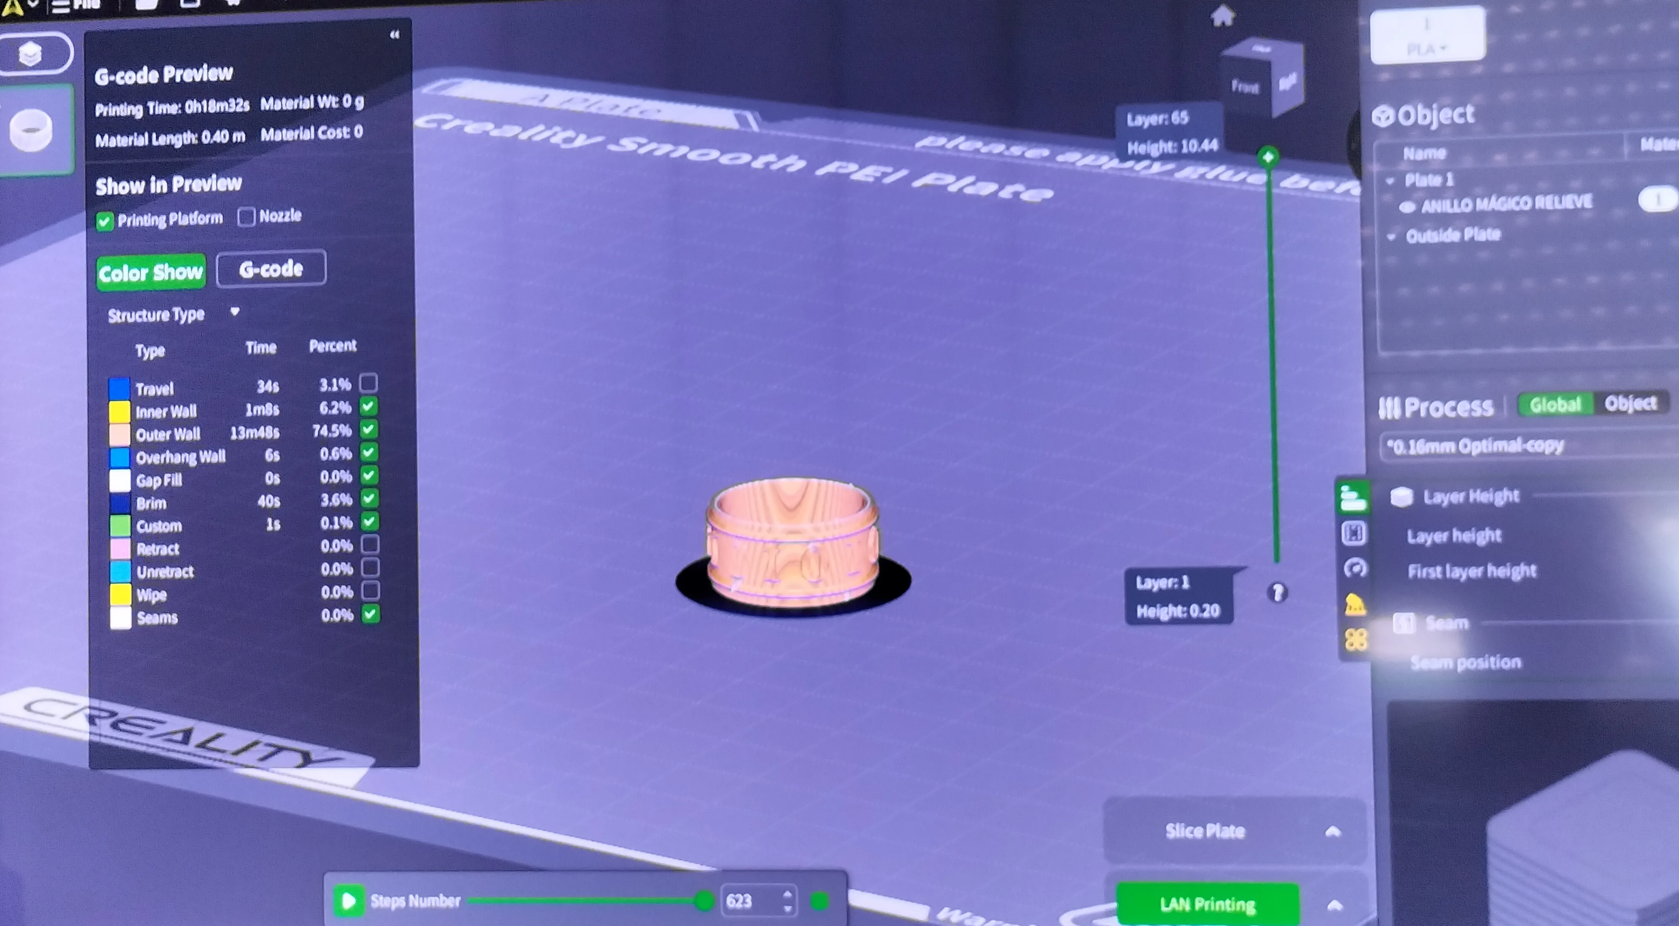Collapse G-code Preview panel with double-chevron

point(394,34)
